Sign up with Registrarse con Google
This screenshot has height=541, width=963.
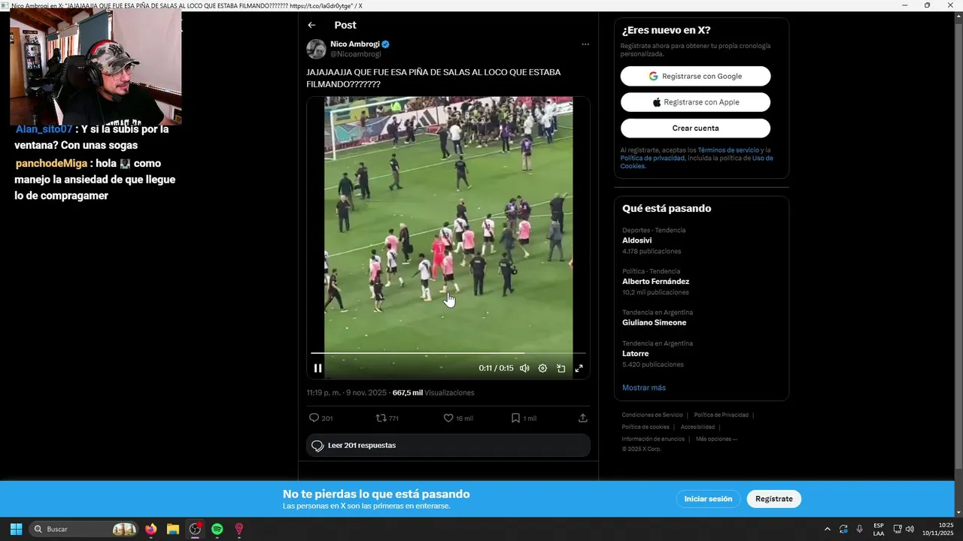[695, 76]
